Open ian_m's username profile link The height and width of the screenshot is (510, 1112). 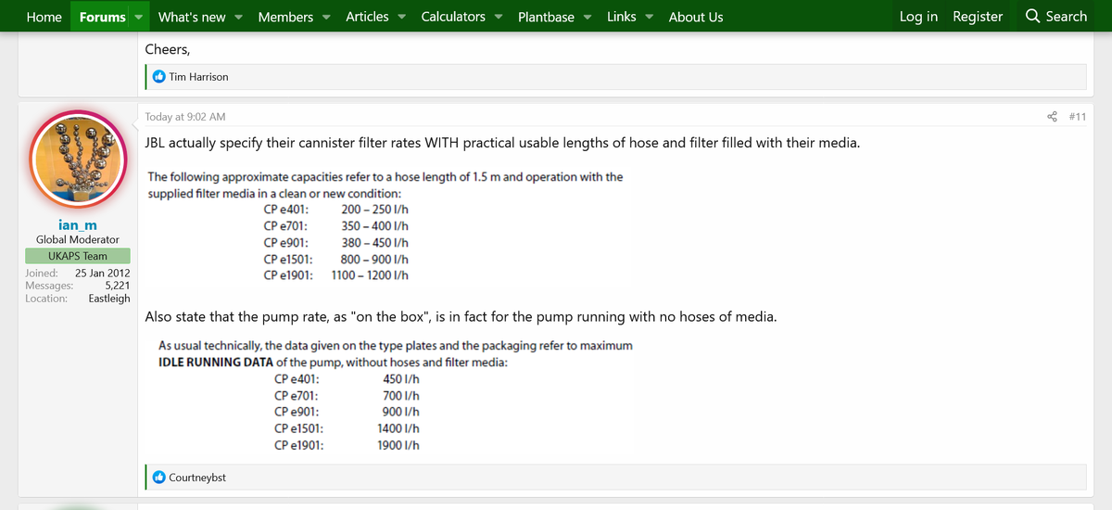[x=77, y=225]
